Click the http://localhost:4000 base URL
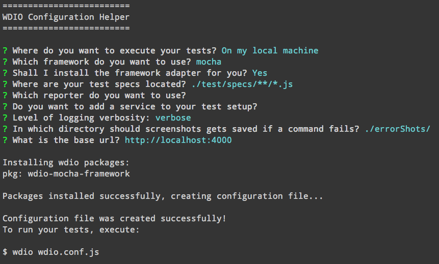 click(178, 140)
